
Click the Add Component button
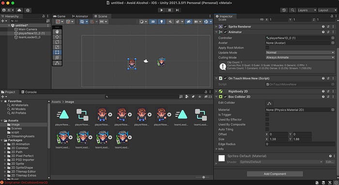[275, 174]
